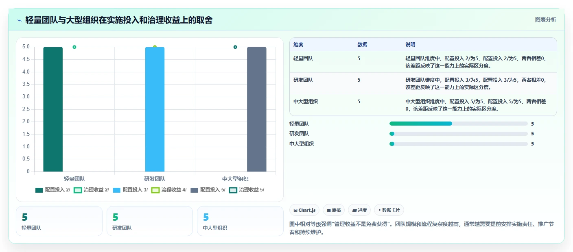Screen dimensions: 573x252
Task: Click the 中大型组织 row description text
Action: point(476,105)
